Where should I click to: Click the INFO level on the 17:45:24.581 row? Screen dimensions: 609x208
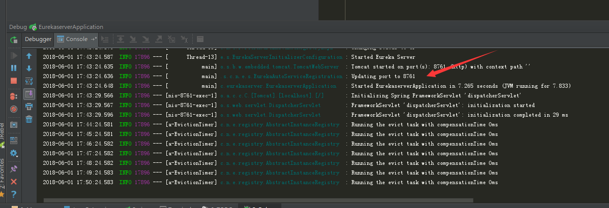pos(126,134)
